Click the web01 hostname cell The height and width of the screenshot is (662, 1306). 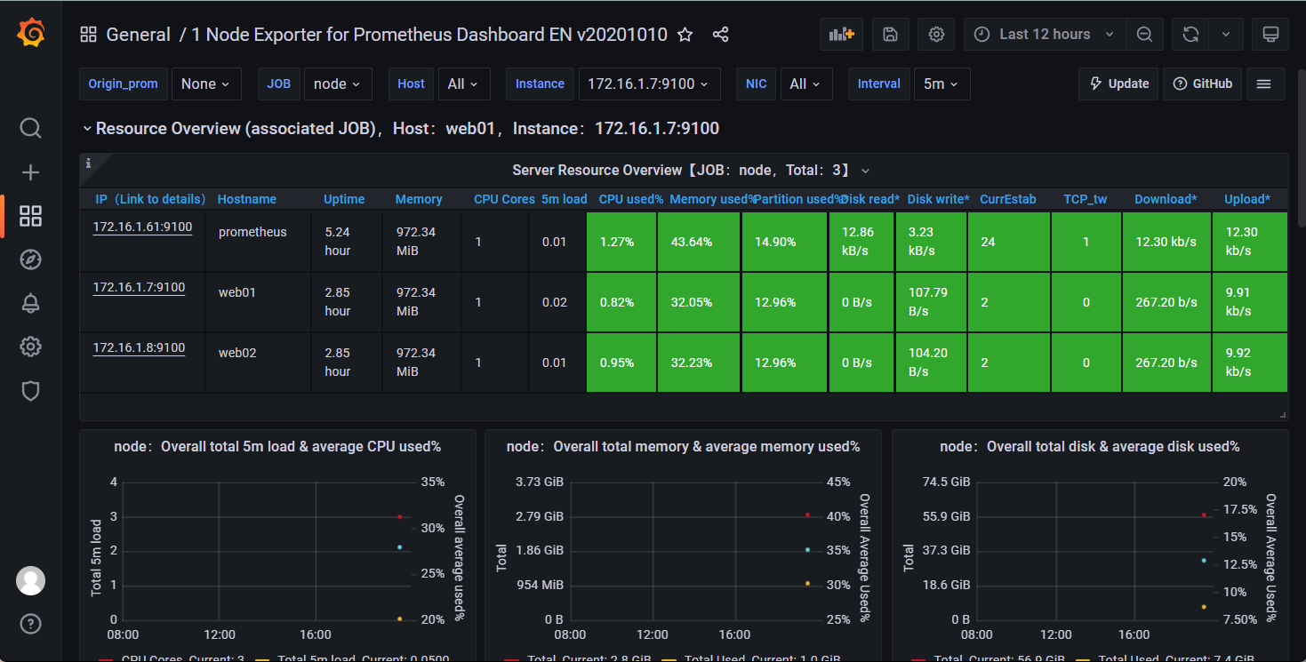pos(258,302)
